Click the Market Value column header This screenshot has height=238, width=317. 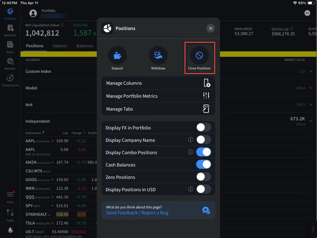pos(294,60)
